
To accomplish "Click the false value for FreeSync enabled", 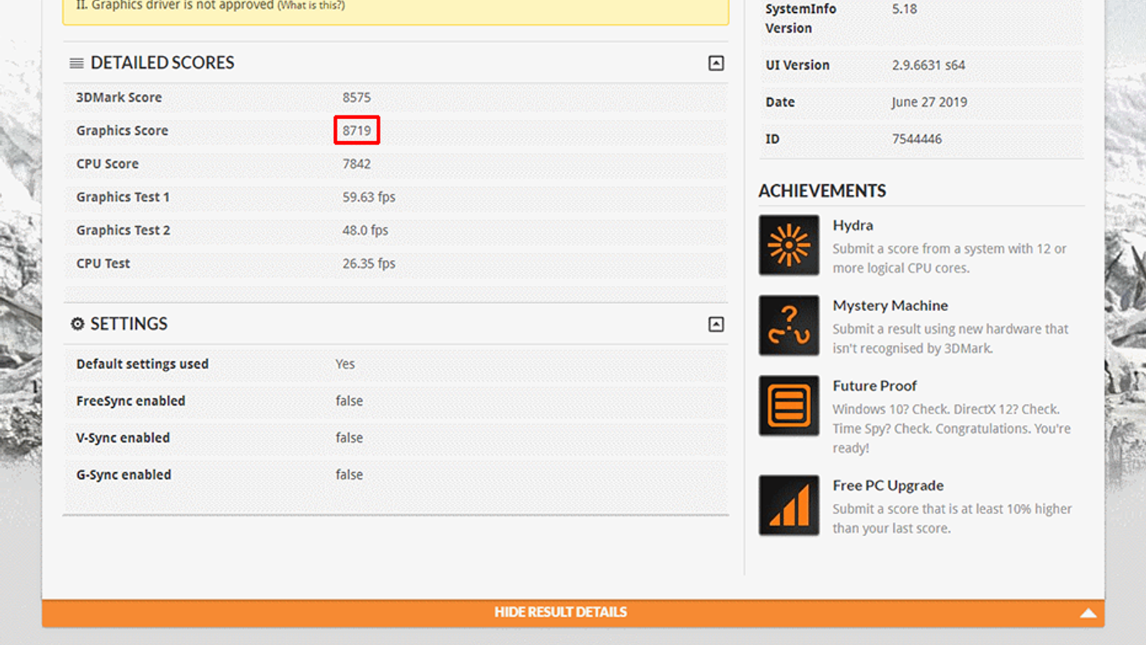I will pyautogui.click(x=350, y=401).
